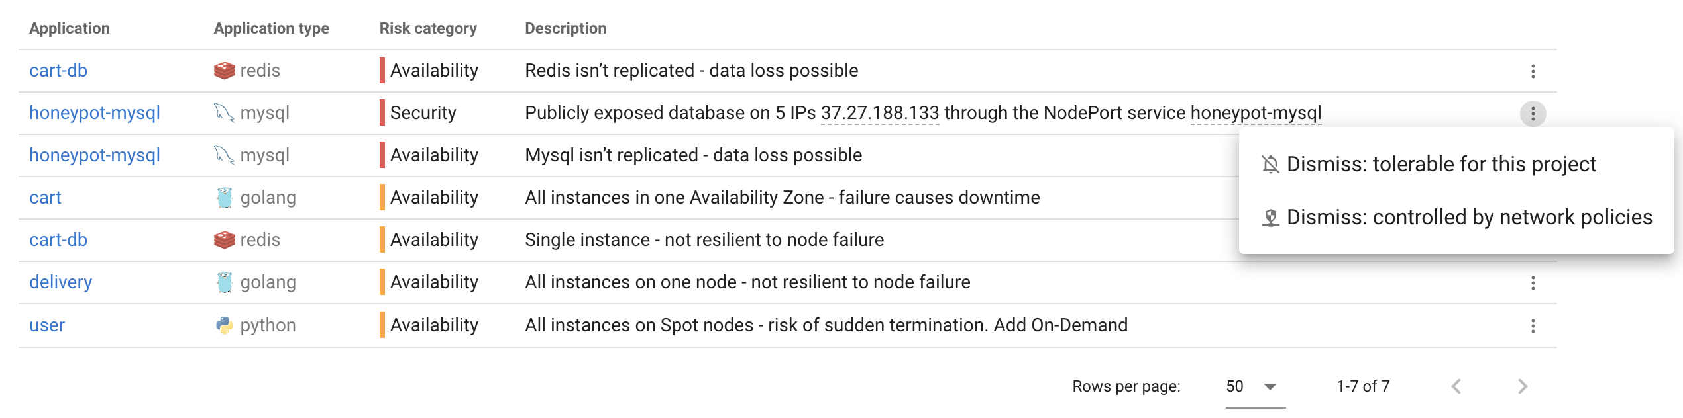This screenshot has width=1683, height=418.
Task: Click the IP address 37.27.188.133
Action: [x=880, y=113]
